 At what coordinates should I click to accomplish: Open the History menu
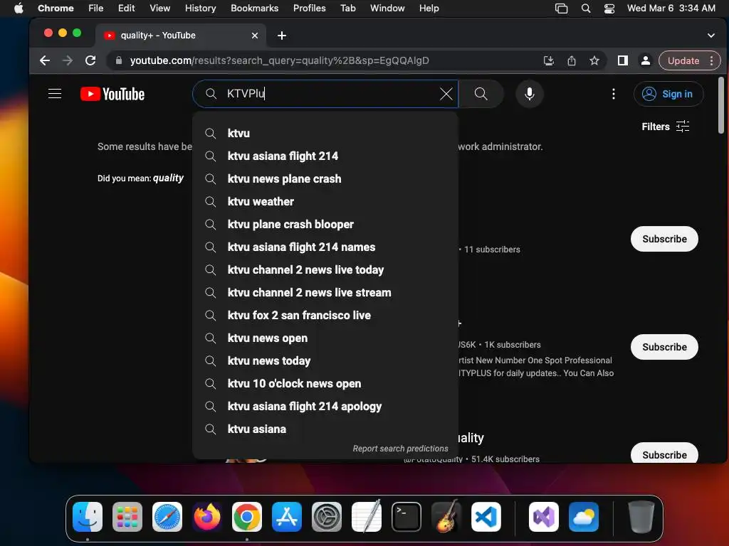[200, 9]
